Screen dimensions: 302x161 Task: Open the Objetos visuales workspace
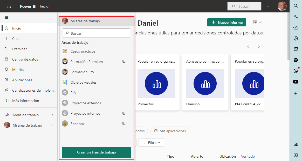tap(83, 82)
